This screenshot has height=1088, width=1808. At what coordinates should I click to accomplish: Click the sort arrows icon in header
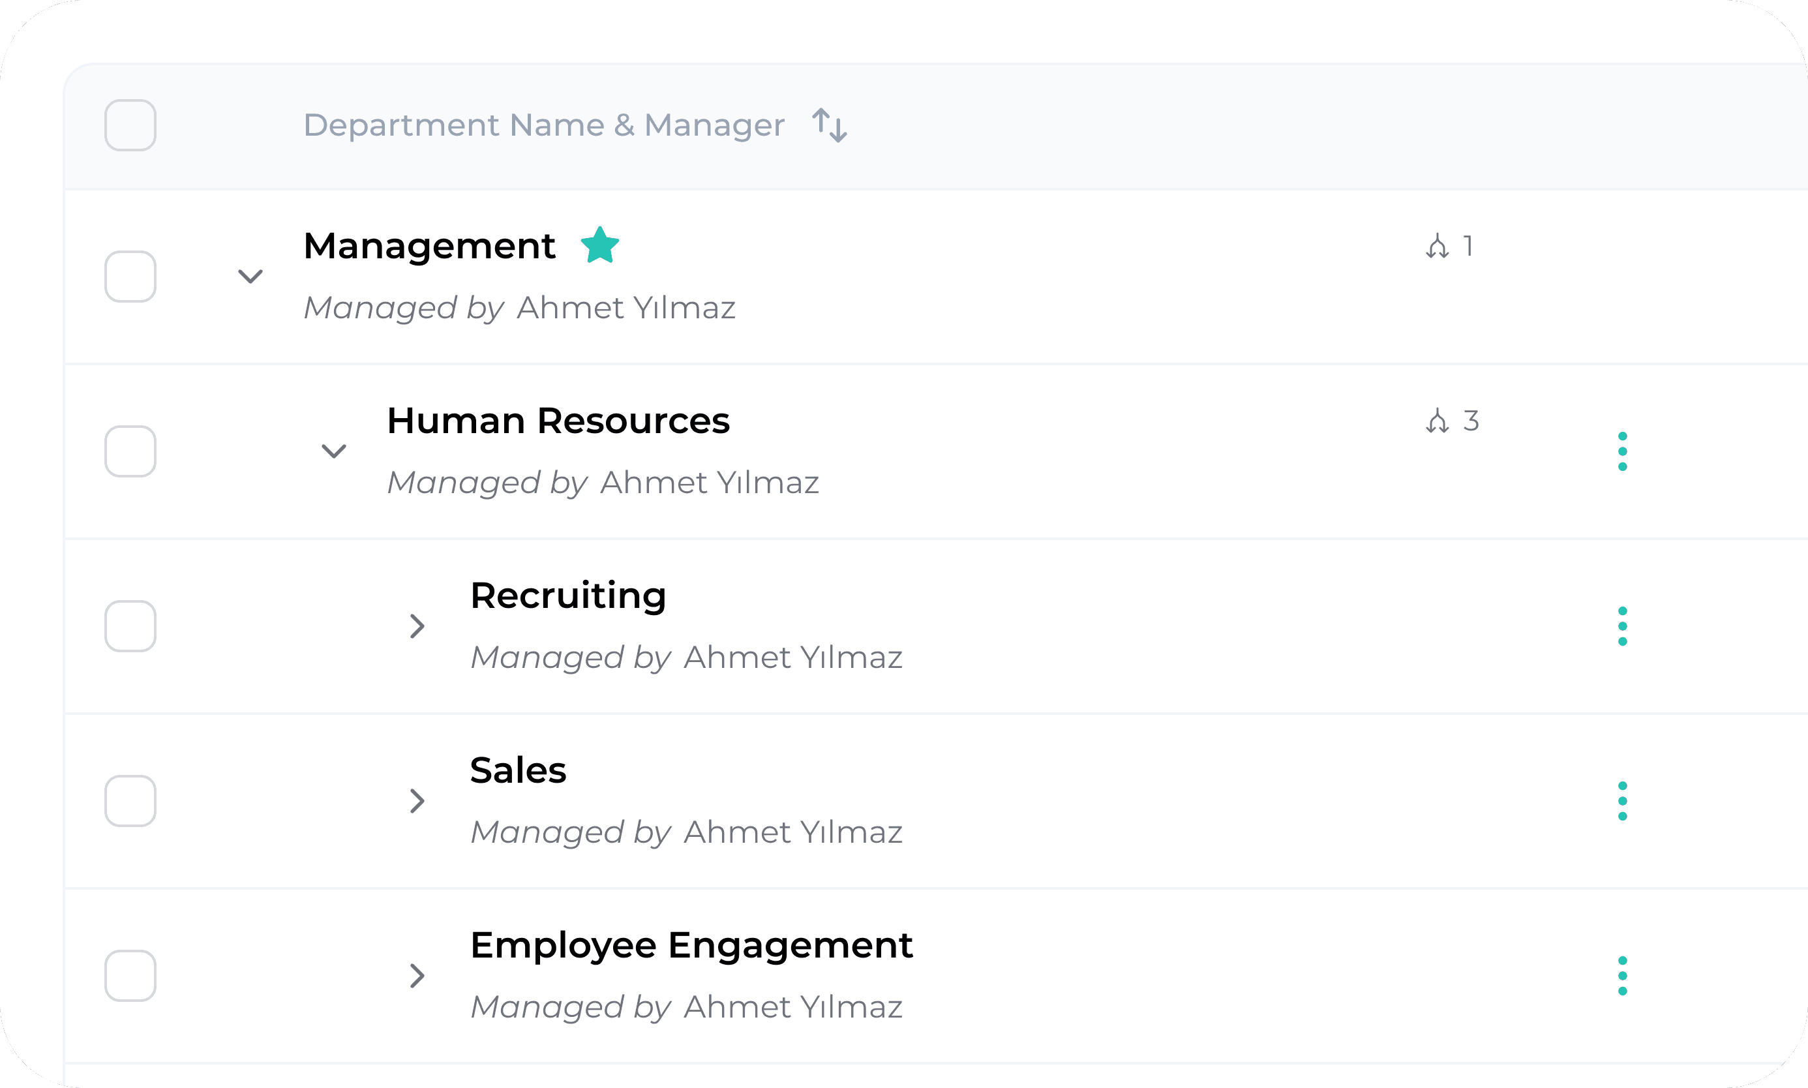[830, 125]
